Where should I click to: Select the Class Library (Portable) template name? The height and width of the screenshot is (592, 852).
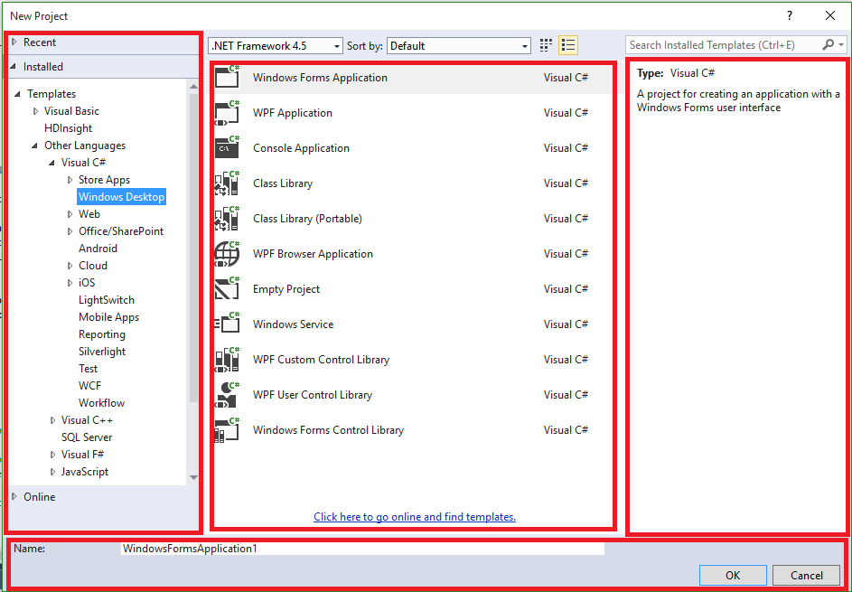307,219
